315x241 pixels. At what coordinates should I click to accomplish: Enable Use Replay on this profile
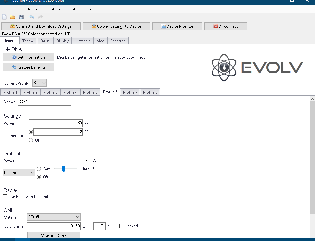click(5, 197)
